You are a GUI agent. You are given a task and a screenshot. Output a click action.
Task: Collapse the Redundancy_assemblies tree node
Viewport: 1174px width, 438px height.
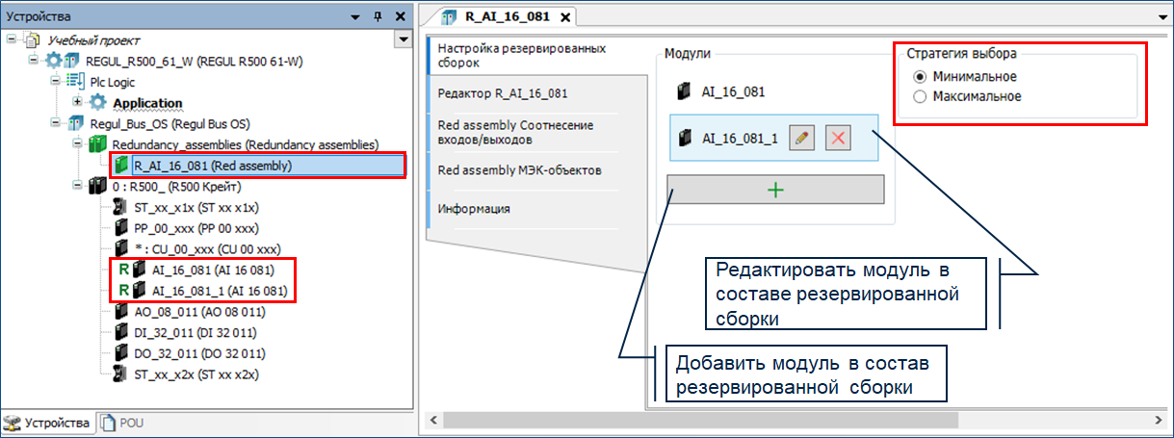click(77, 144)
